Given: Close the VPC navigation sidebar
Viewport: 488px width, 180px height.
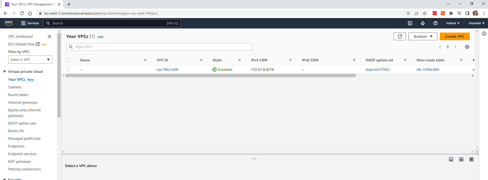Looking at the screenshot, I should click(x=49, y=36).
